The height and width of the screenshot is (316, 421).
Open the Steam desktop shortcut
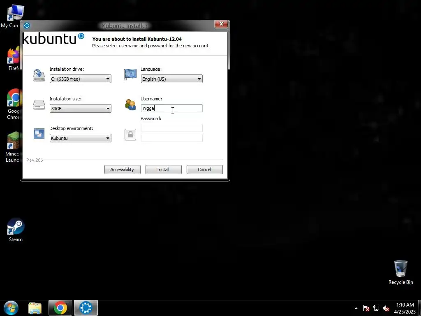[16, 230]
